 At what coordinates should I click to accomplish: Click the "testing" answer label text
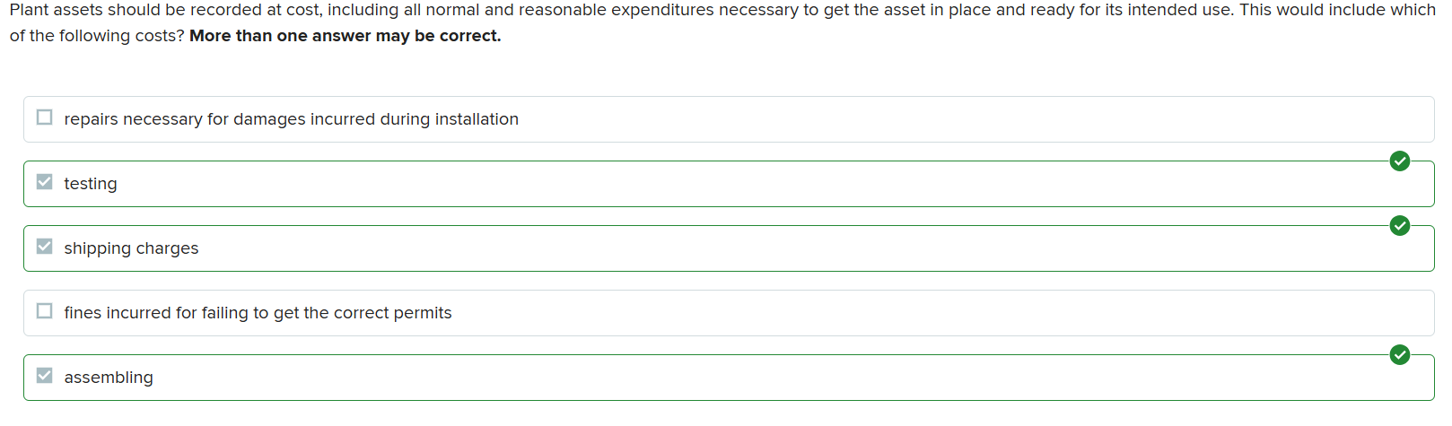pyautogui.click(x=91, y=184)
